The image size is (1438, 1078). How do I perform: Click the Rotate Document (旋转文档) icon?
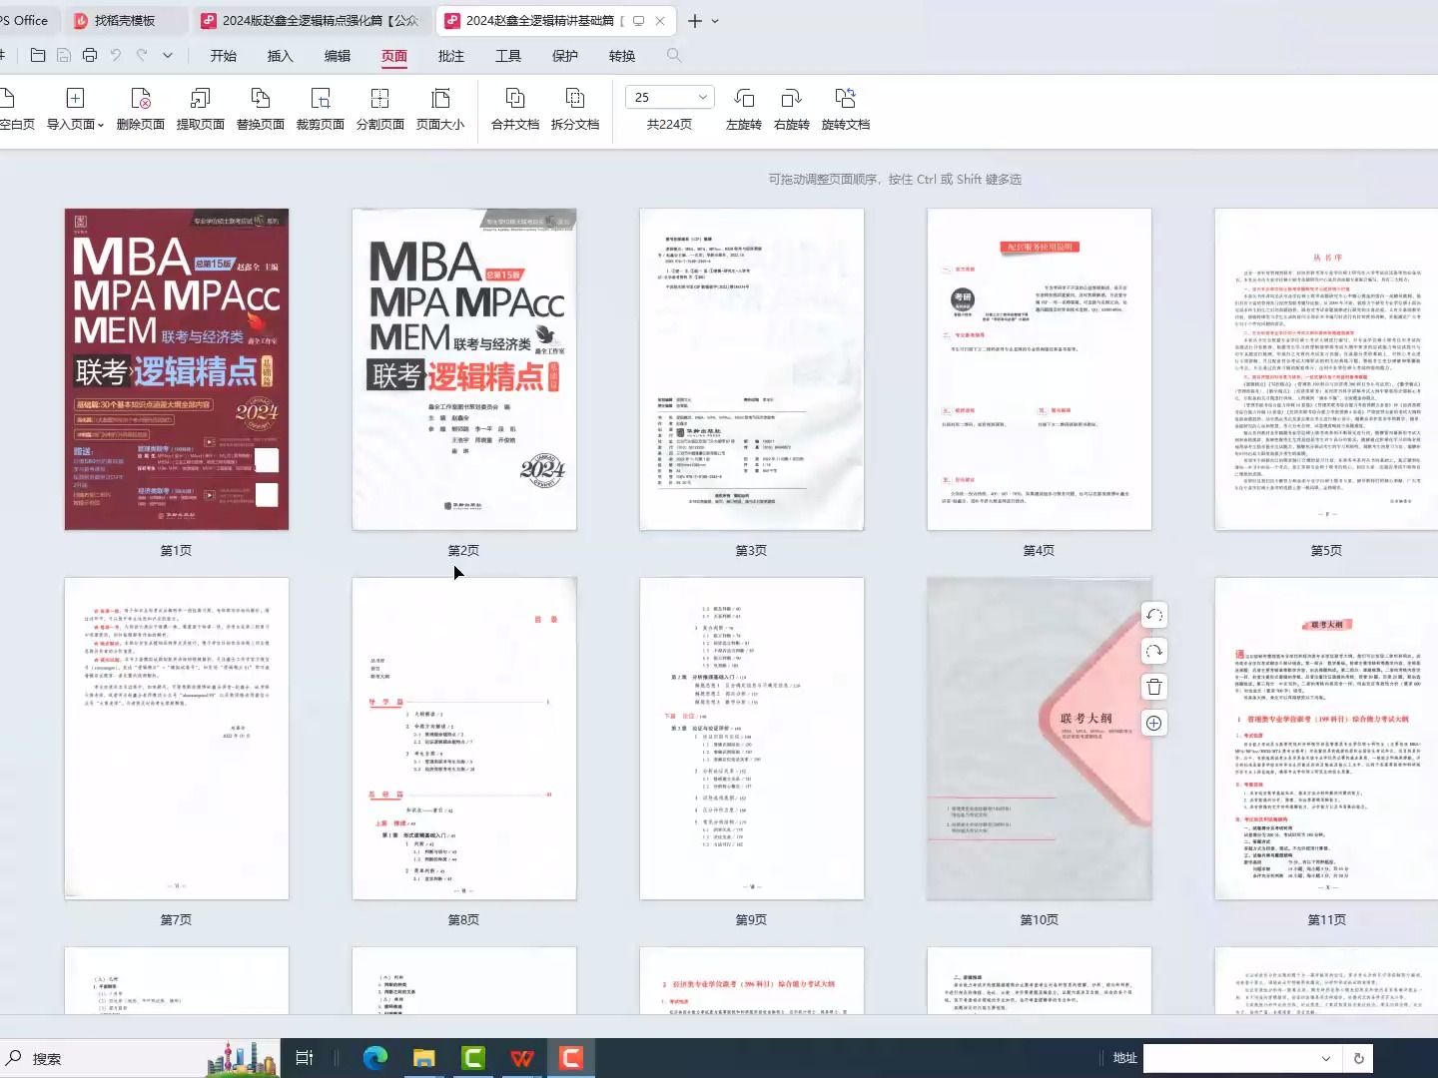tap(846, 98)
